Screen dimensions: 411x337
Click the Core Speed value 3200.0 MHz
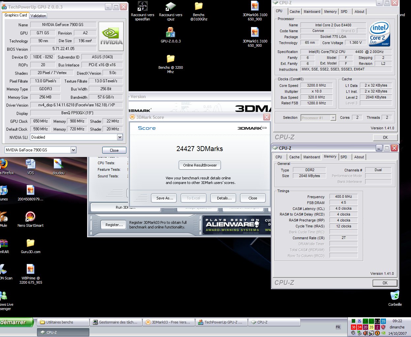click(317, 86)
